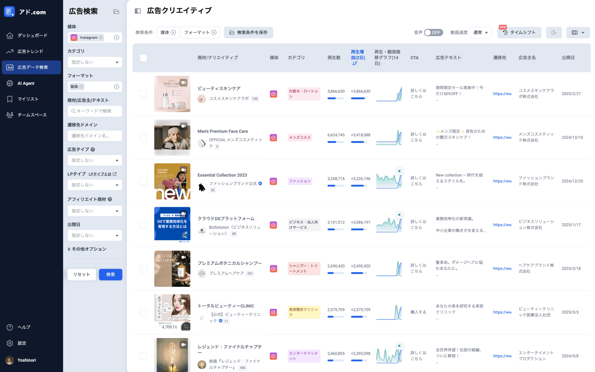Check the Men's Premium Face Care row checkbox

143,137
